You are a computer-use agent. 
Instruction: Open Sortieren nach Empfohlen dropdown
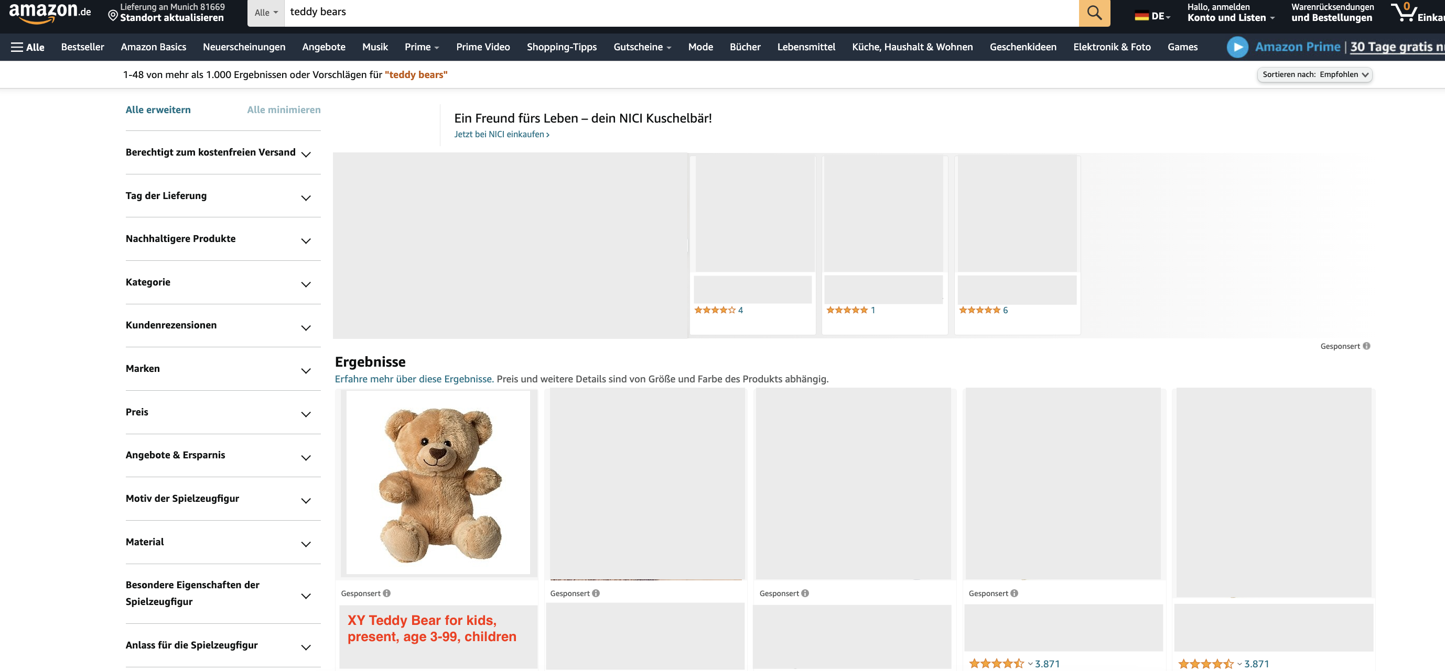click(1314, 74)
